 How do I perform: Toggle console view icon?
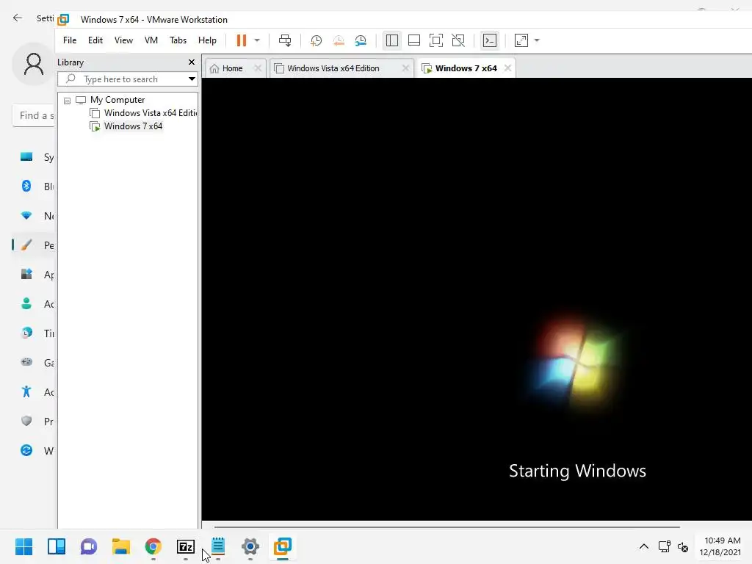pos(490,40)
